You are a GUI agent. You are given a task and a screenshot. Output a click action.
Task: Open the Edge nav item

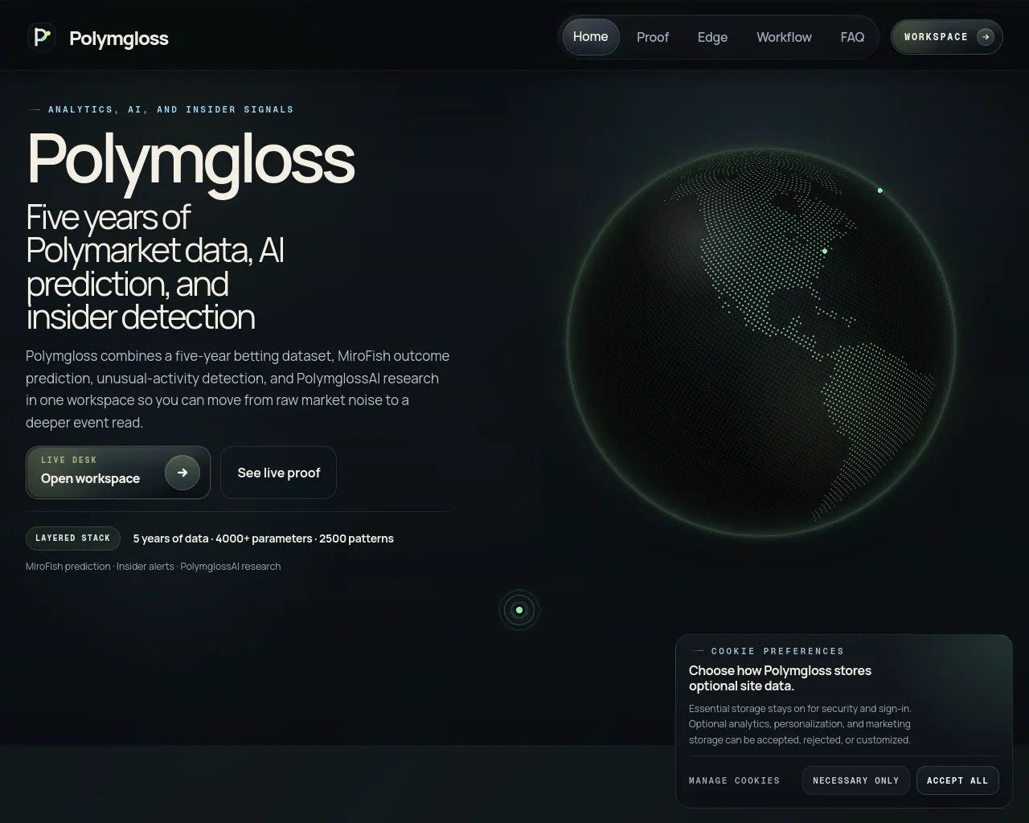coord(712,37)
